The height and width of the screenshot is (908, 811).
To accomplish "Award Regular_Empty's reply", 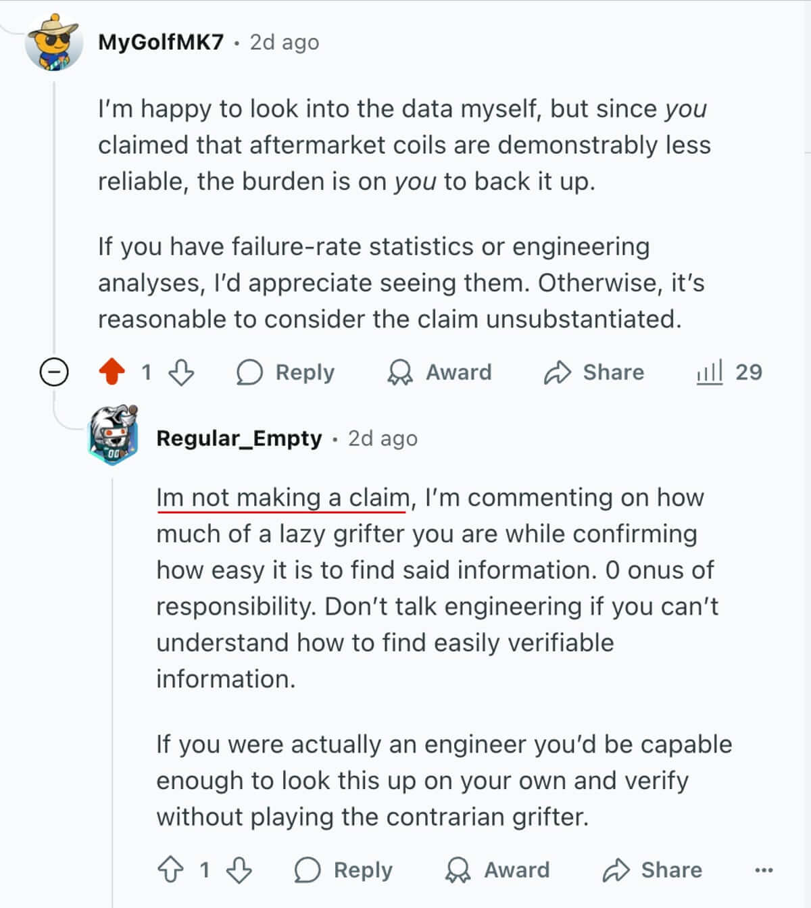I will tap(497, 870).
